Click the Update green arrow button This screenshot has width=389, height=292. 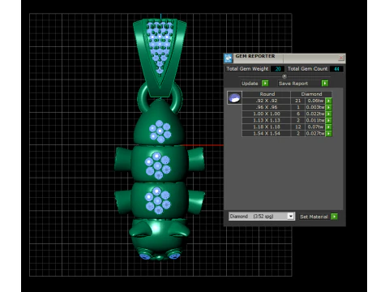click(265, 84)
